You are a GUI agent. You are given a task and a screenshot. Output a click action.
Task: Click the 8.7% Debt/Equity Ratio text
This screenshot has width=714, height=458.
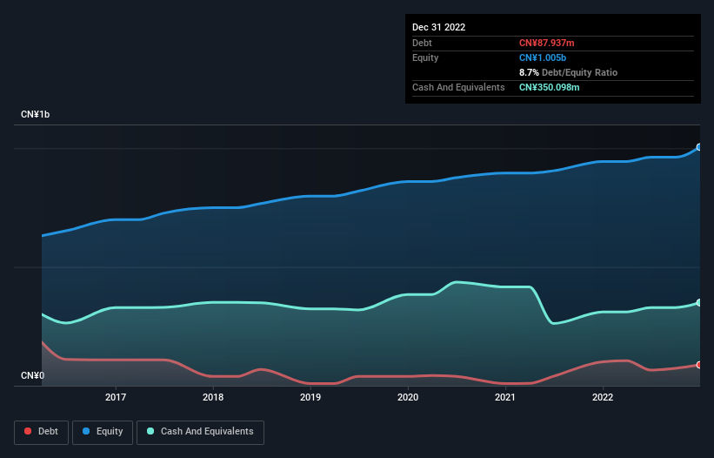[x=568, y=72]
